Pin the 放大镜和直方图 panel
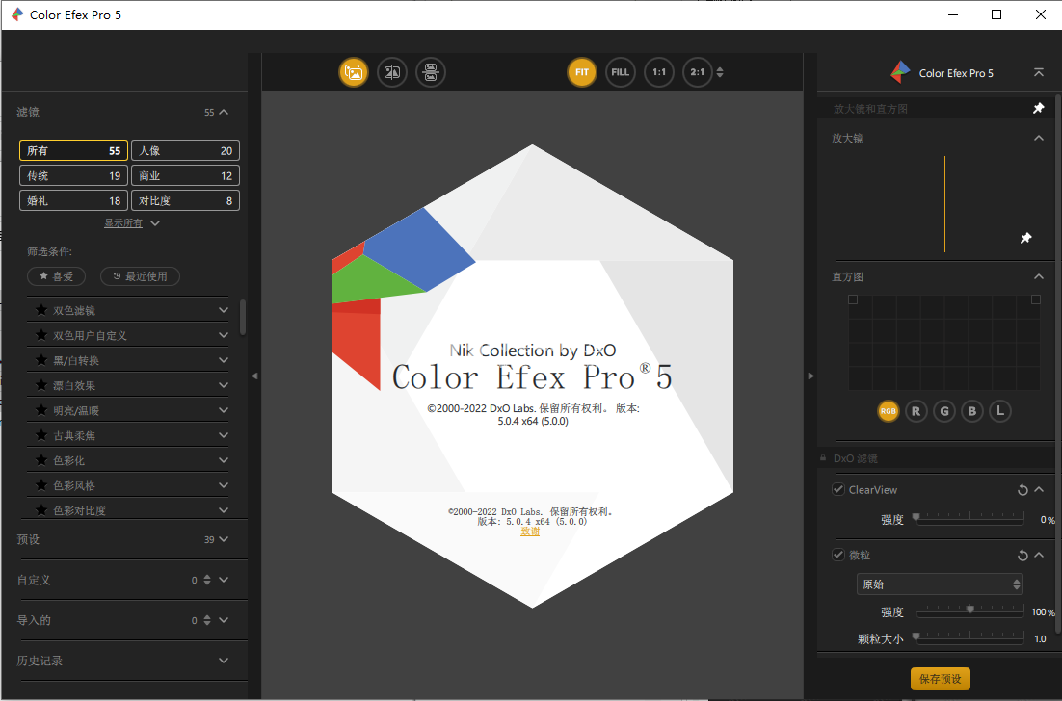 (1038, 108)
